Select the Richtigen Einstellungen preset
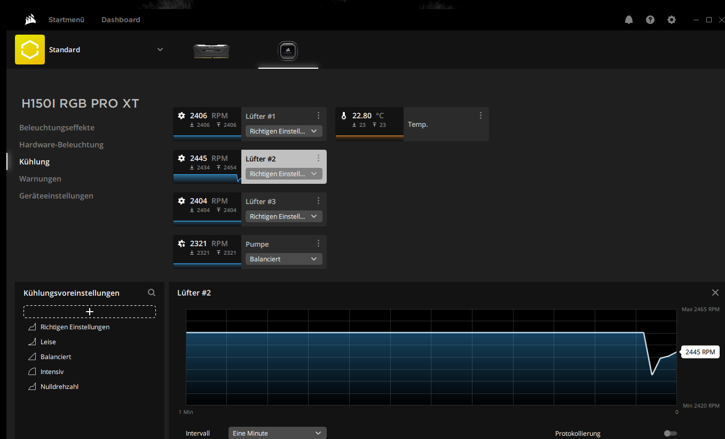 tap(75, 327)
